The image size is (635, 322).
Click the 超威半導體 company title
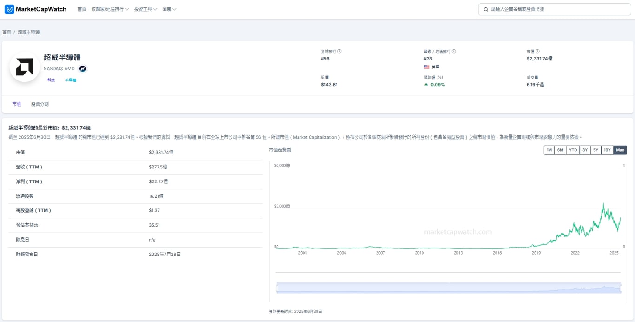tap(62, 57)
